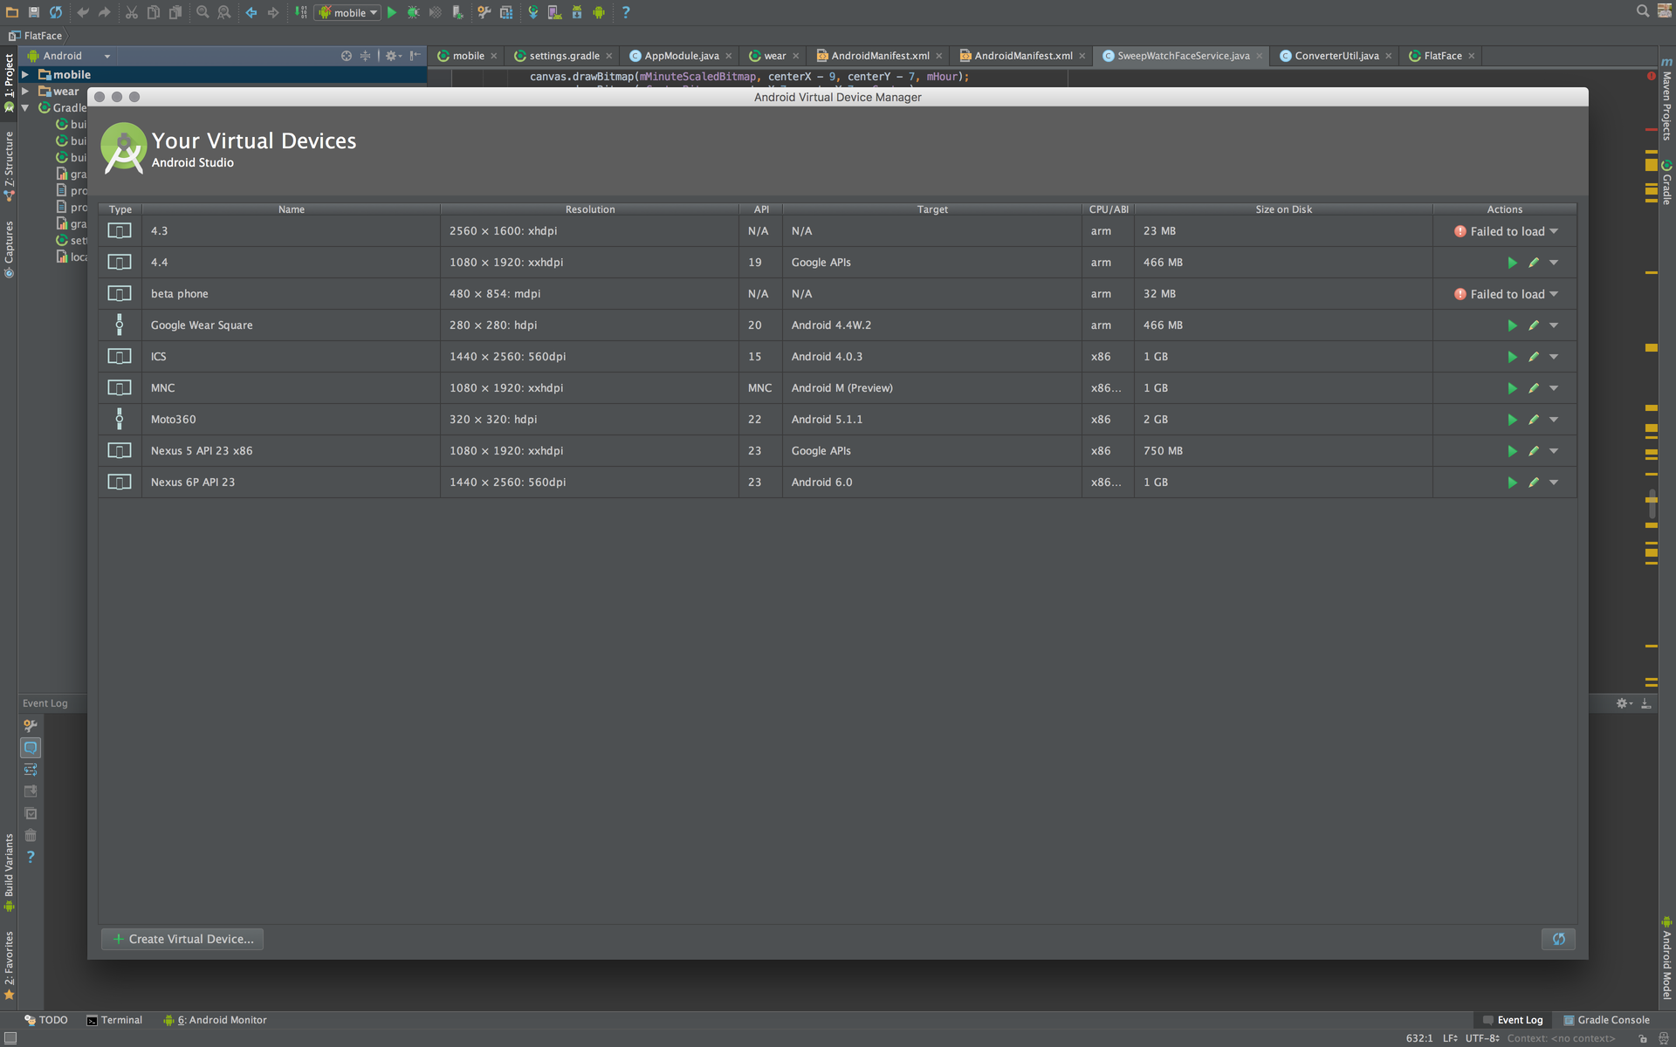The image size is (1676, 1047).
Task: Click the Save All floppy icon
Action: pyautogui.click(x=33, y=12)
